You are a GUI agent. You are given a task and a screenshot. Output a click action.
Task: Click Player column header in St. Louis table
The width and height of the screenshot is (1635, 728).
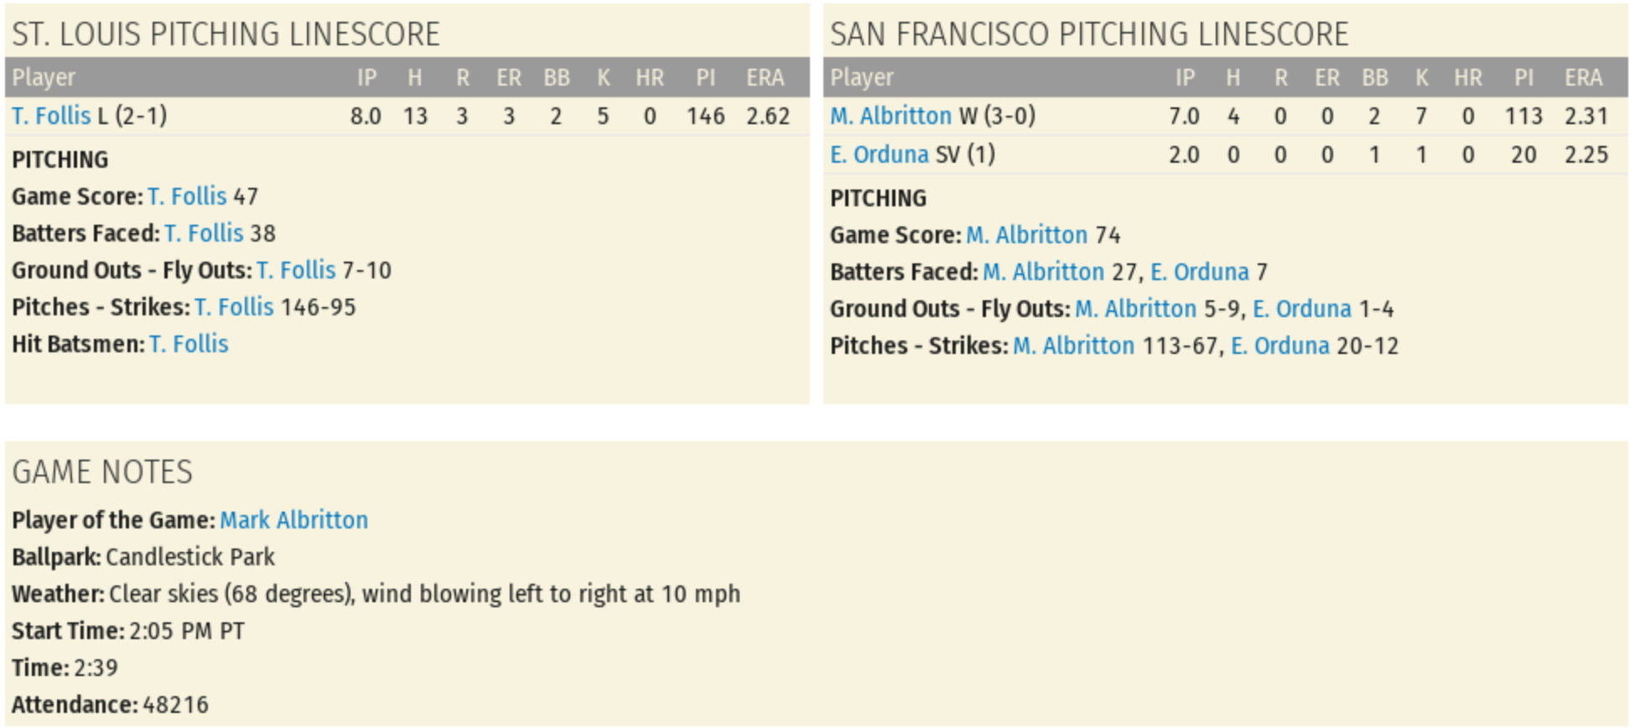(x=44, y=78)
